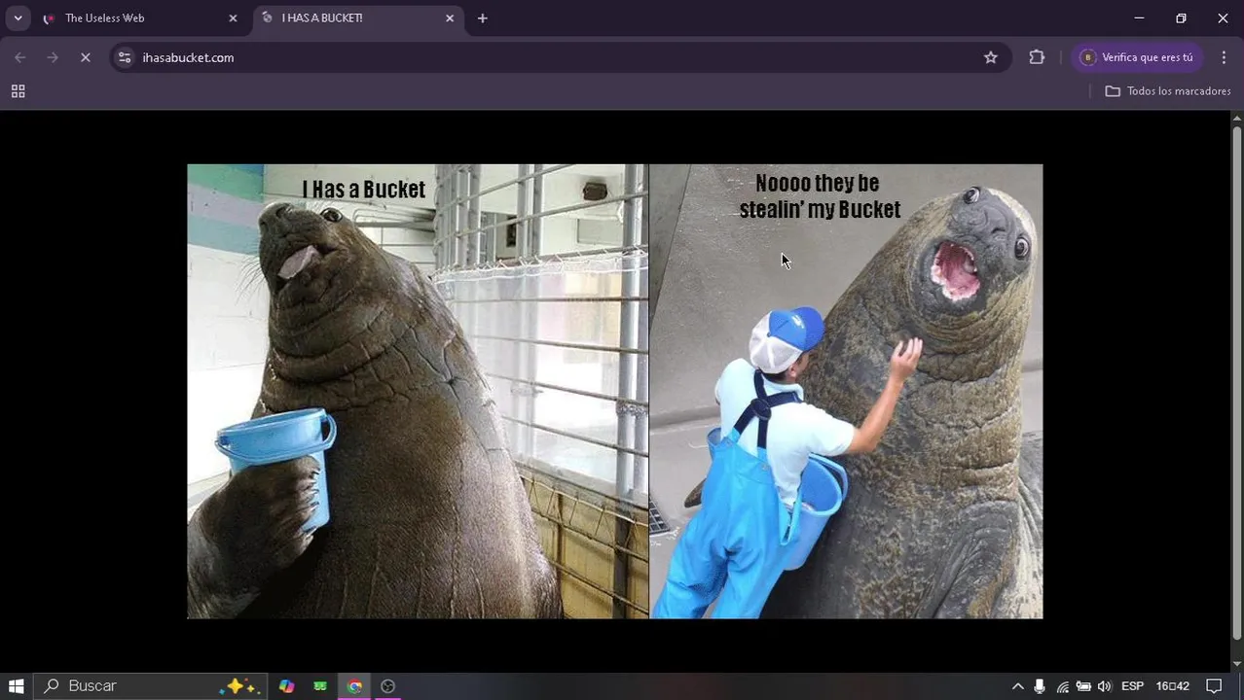This screenshot has height=700, width=1244.
Task: Close The Useless Web tab
Action: [x=233, y=18]
